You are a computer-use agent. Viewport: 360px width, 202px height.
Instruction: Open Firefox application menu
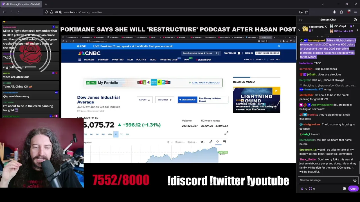coord(355,12)
